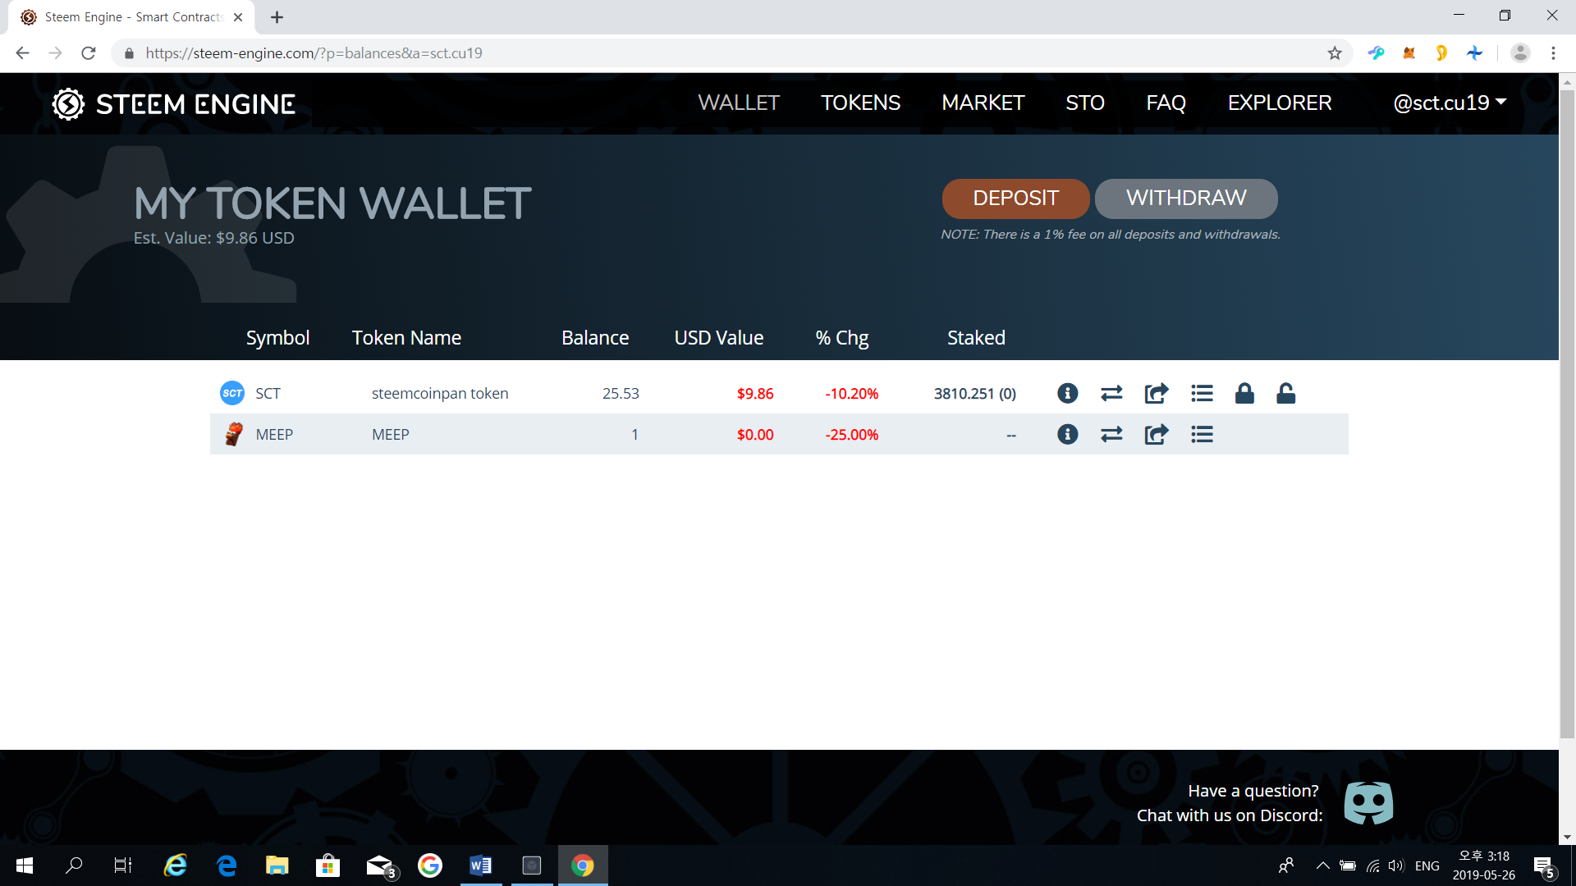Open Windows taskbar search
The height and width of the screenshot is (886, 1576).
click(74, 865)
